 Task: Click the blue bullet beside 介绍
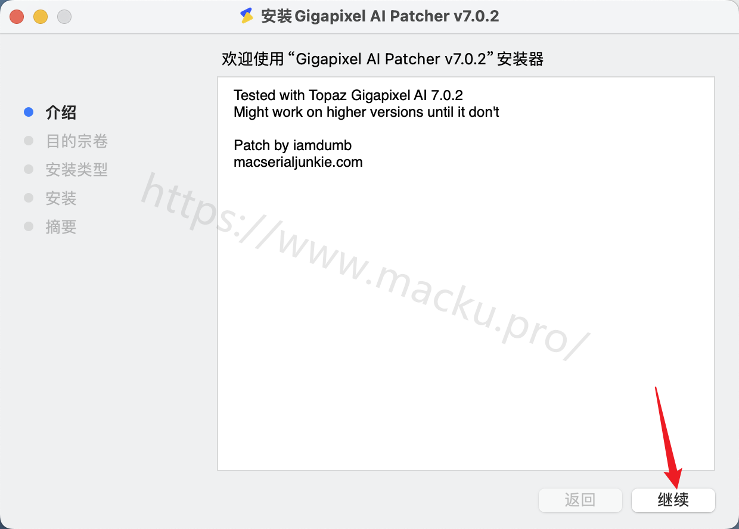(29, 112)
